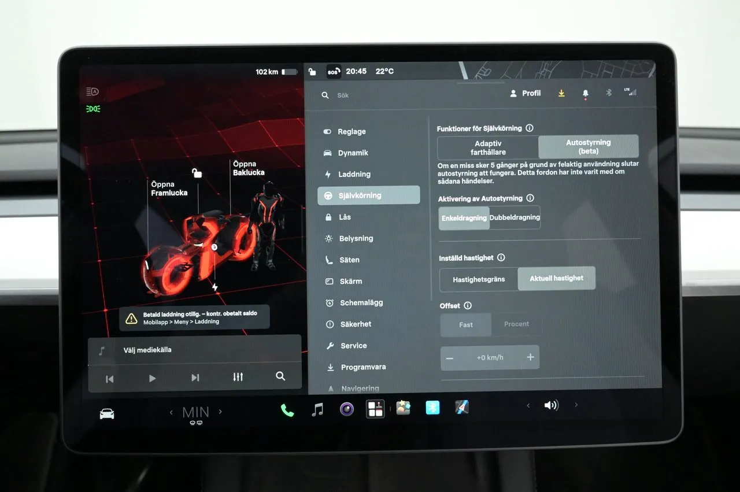
Task: Open the phone app in the bottom bar
Action: (287, 410)
